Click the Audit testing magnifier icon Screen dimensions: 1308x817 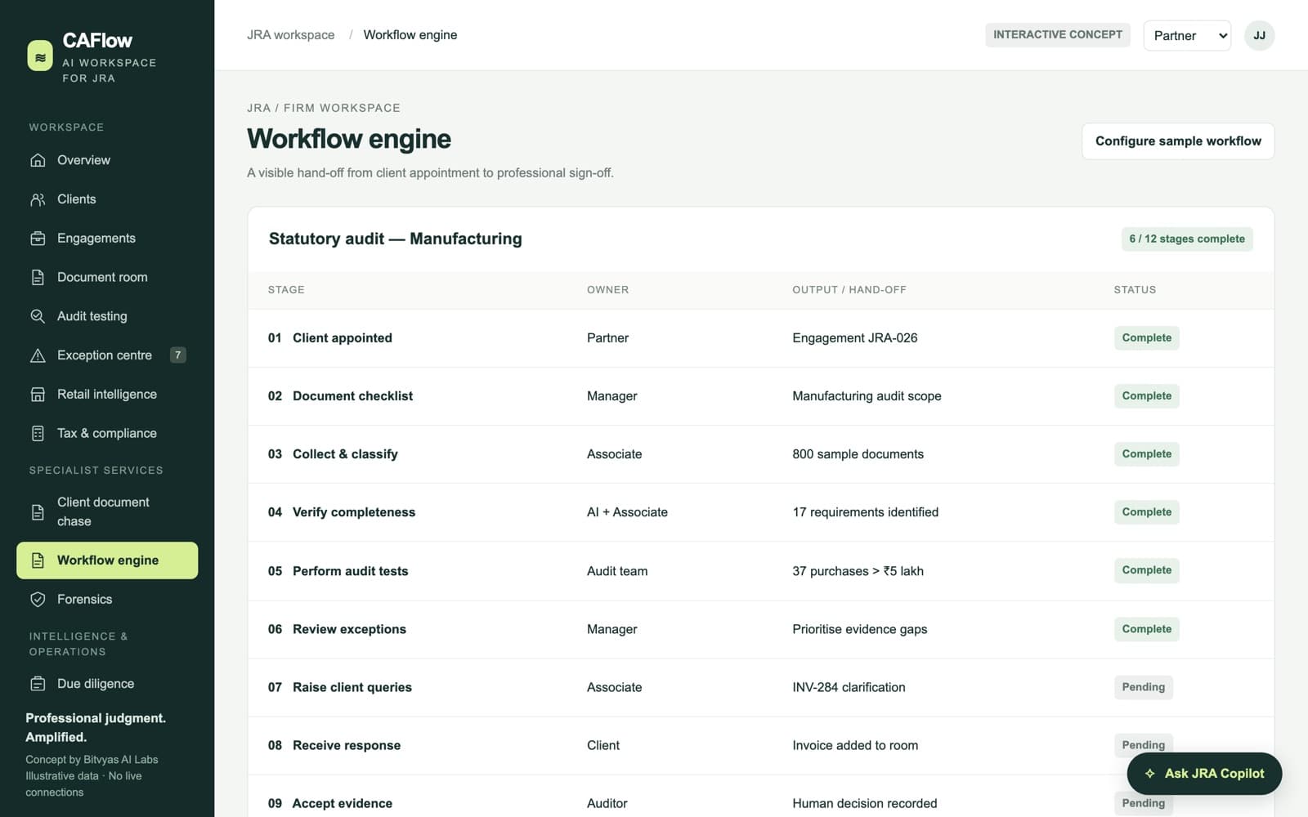pyautogui.click(x=38, y=316)
